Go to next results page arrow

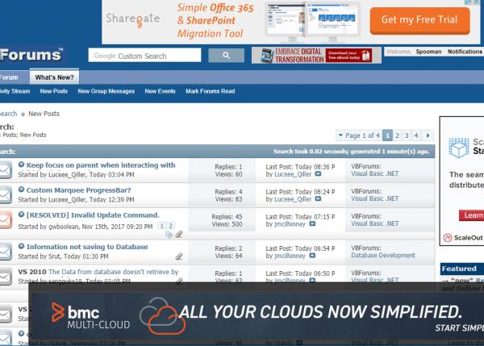click(428, 135)
